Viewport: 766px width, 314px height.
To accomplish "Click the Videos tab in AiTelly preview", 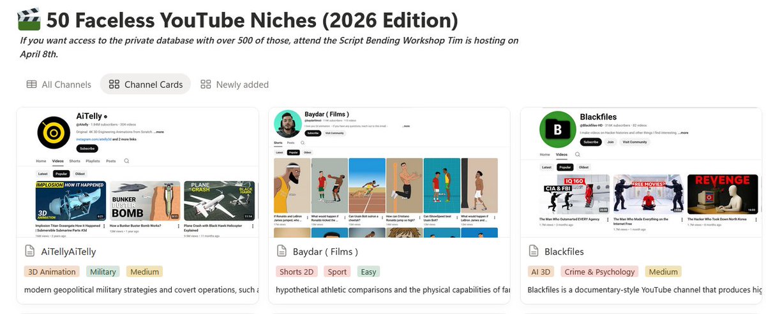I will 58,161.
